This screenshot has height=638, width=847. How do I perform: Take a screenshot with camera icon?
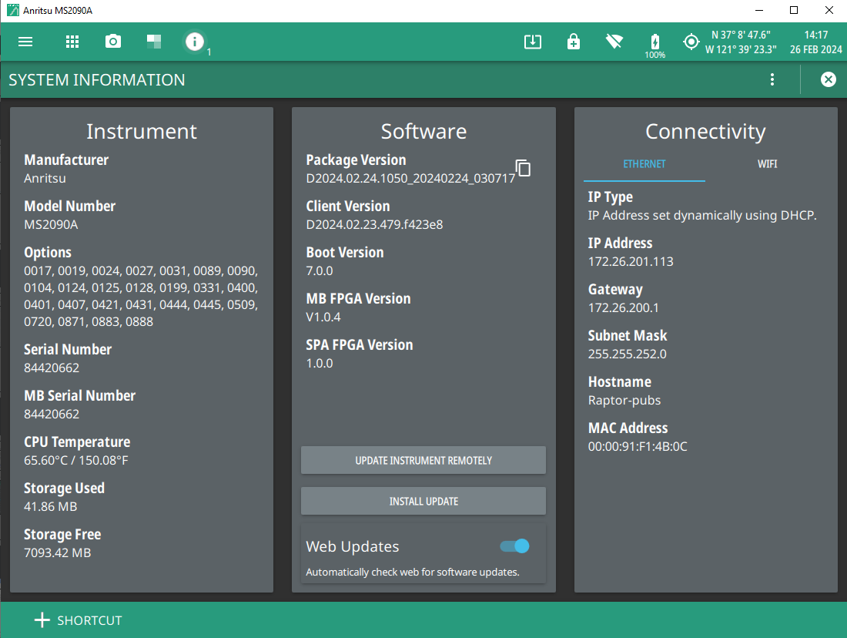[113, 42]
